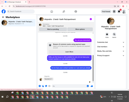Open the emoji picker in message box
Image resolution: width=129 pixels, height=102 pixels.
click(88, 86)
